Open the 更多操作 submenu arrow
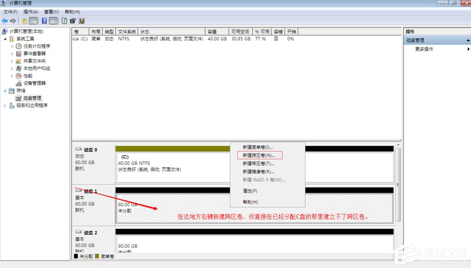This screenshot has height=268, width=471. tap(468, 49)
